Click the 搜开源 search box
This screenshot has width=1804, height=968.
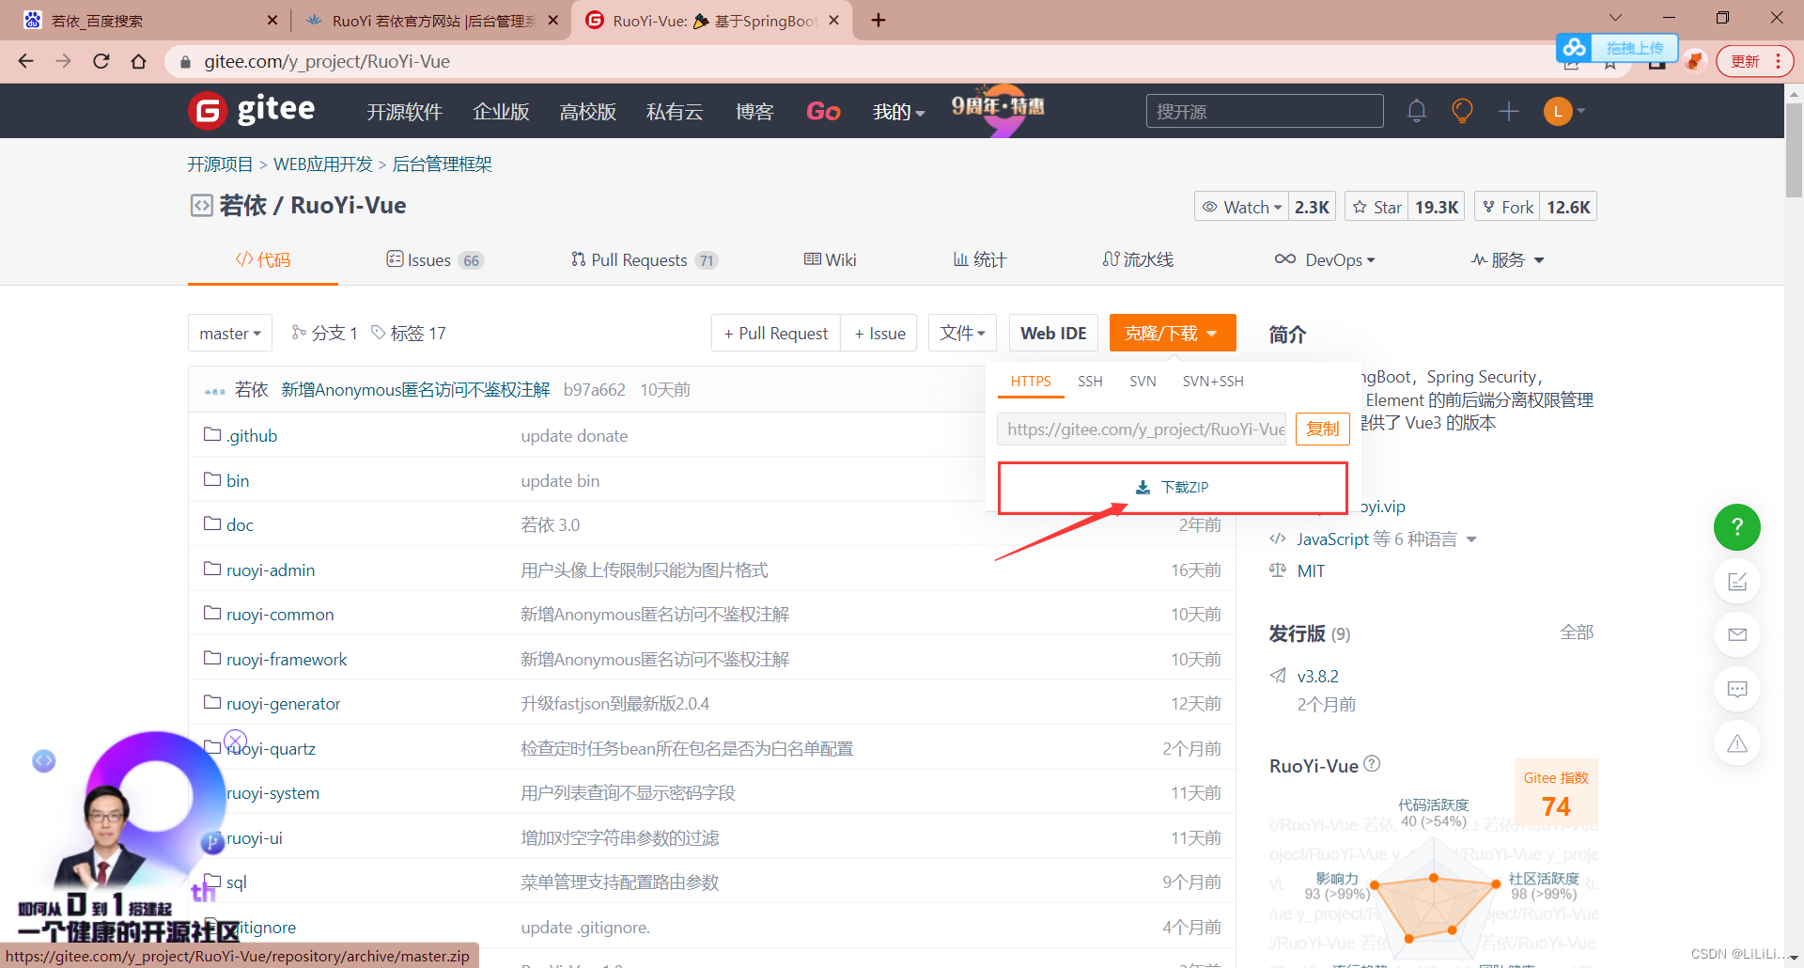(1265, 111)
